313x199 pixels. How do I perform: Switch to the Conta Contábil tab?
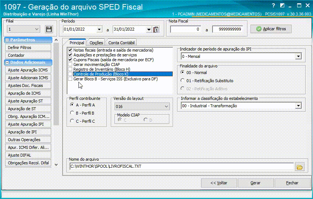tap(122, 42)
